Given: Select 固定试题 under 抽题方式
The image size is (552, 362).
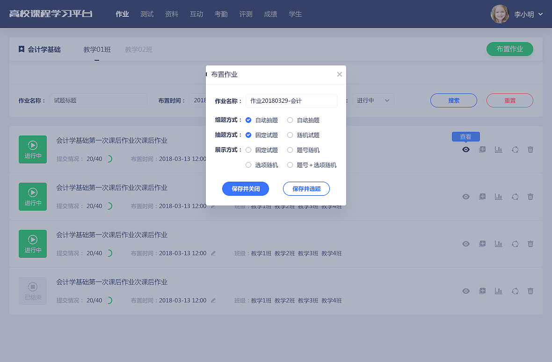Looking at the screenshot, I should point(248,135).
